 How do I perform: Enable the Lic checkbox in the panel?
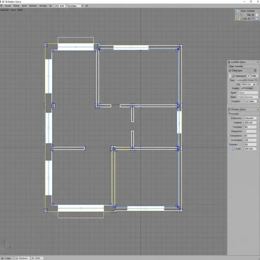[233, 149]
